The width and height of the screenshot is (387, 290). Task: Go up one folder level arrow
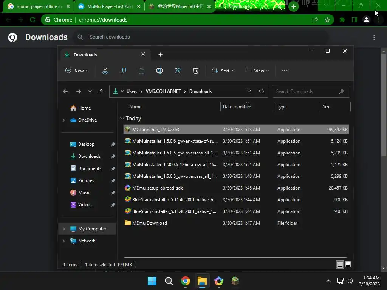pyautogui.click(x=101, y=91)
